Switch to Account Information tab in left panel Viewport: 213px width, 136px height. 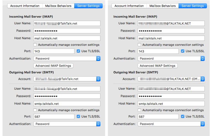coord(25,6)
